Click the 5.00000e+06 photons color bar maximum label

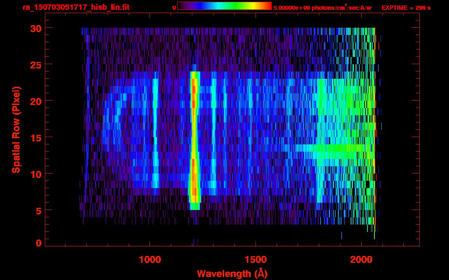tap(322, 8)
